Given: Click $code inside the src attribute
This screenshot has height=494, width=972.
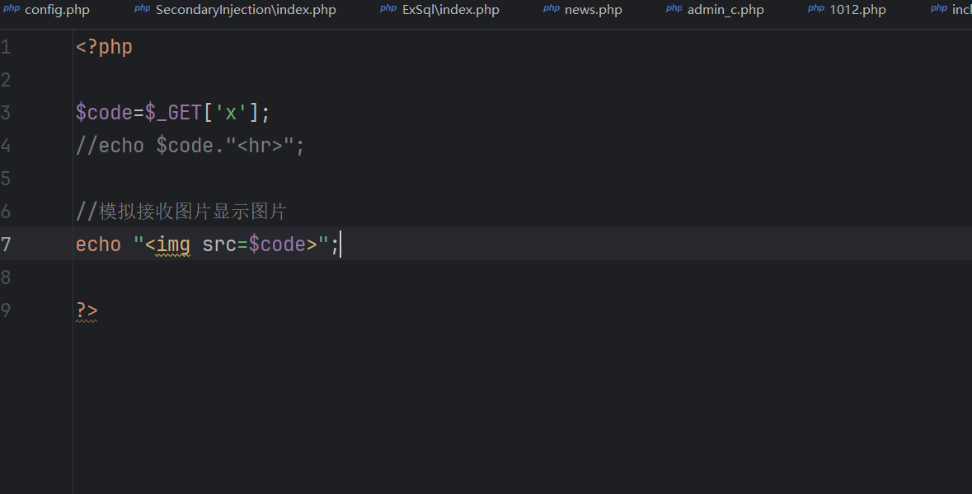Looking at the screenshot, I should click(x=277, y=244).
